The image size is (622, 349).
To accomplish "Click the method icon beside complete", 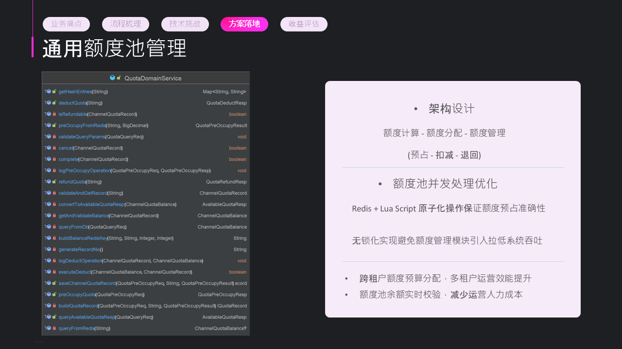I will (x=49, y=159).
